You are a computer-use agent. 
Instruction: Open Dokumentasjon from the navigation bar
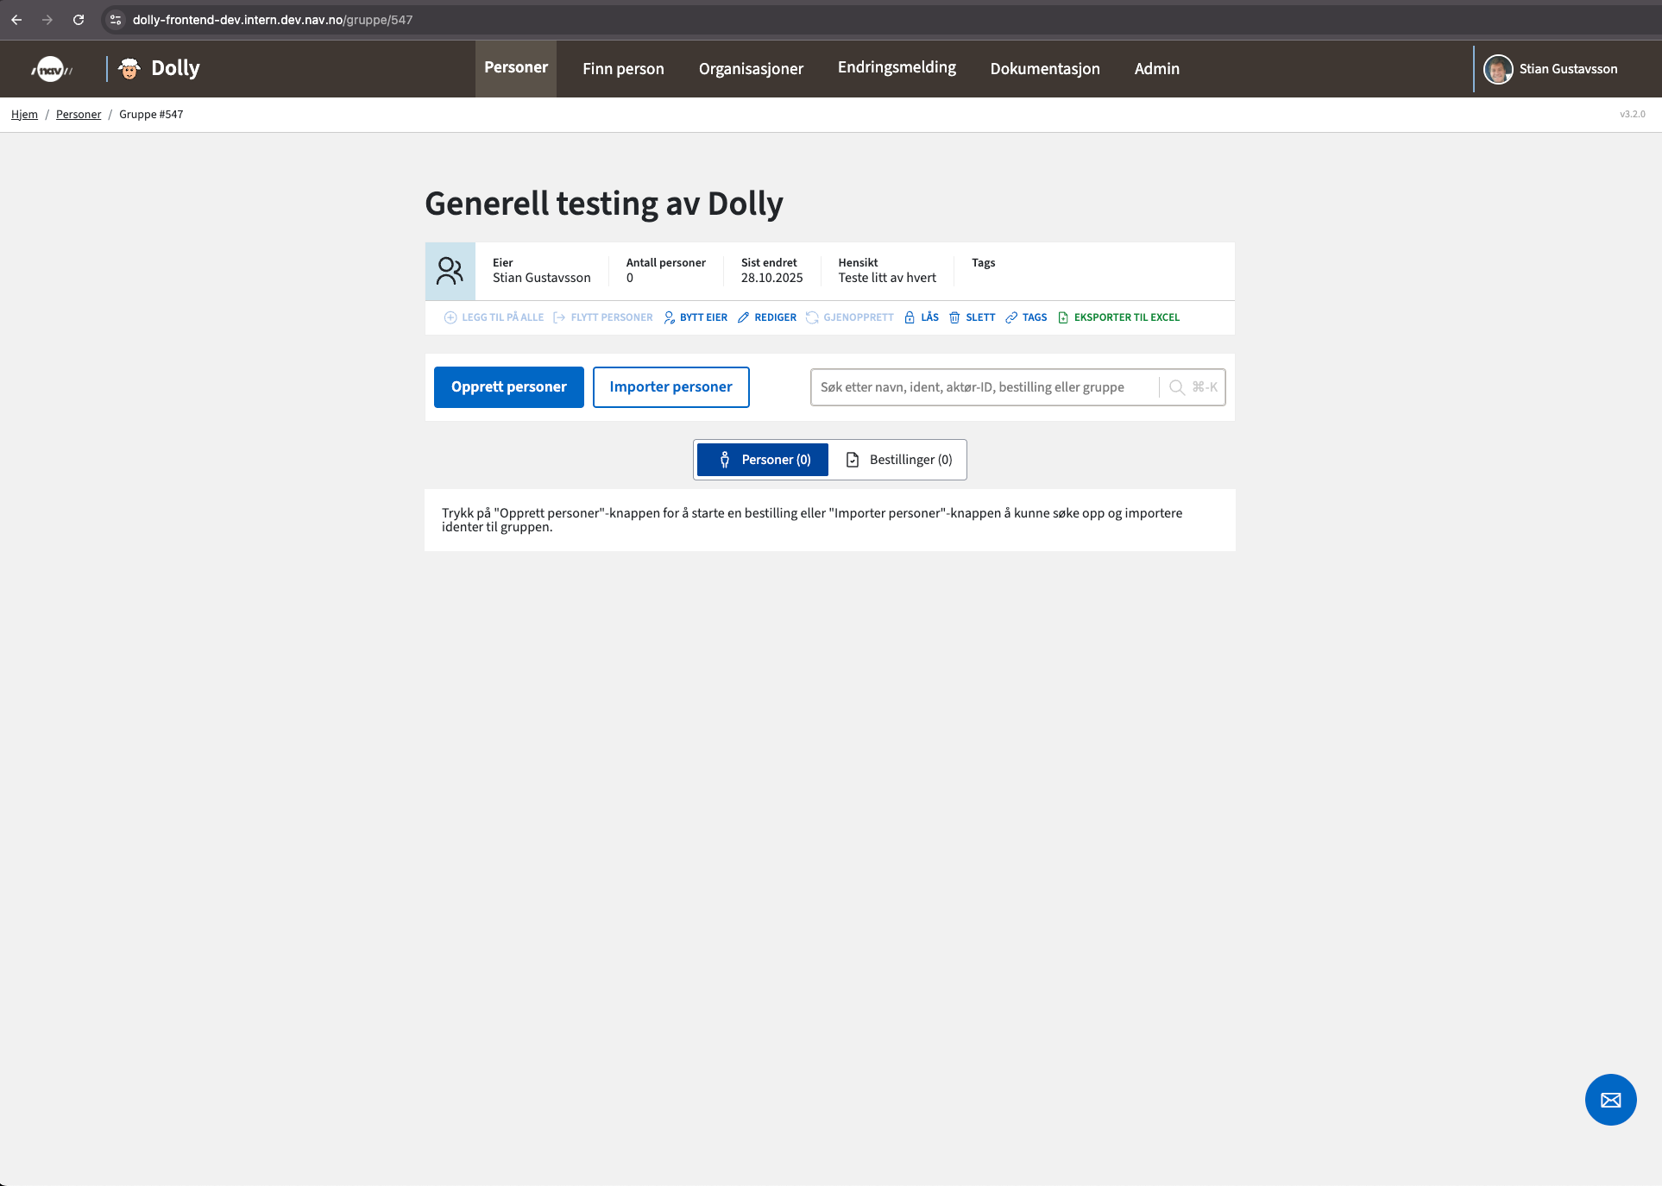1044,69
